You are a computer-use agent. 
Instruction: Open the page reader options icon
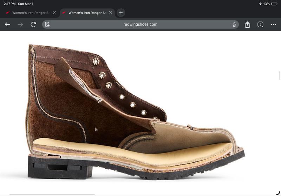click(47, 25)
